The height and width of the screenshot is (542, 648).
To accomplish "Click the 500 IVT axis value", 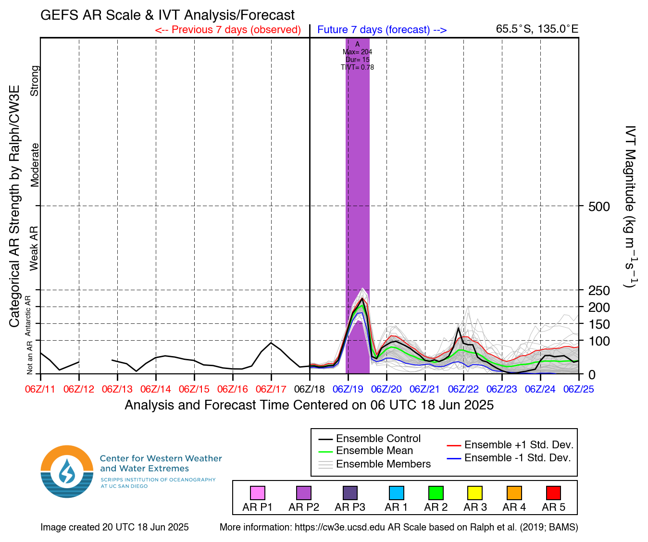I will click(599, 207).
